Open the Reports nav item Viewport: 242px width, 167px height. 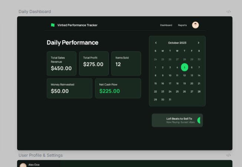click(x=182, y=25)
